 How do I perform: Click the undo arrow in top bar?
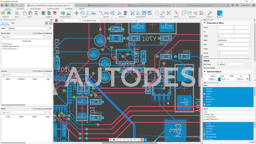[x=17, y=5]
